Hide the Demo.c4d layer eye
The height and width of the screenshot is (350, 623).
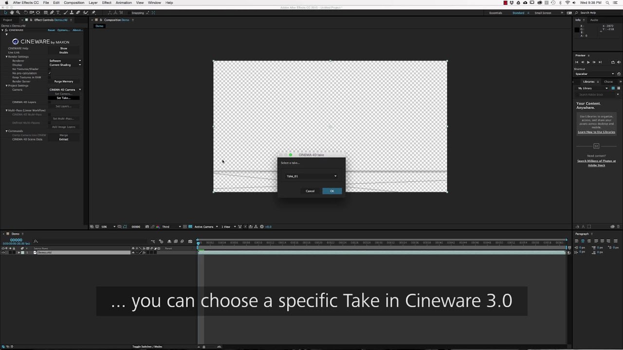pos(3,253)
